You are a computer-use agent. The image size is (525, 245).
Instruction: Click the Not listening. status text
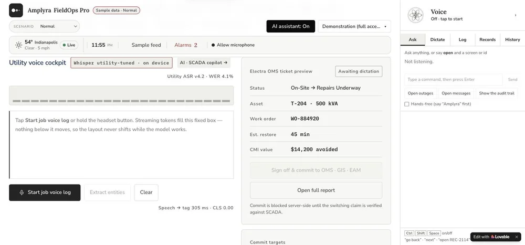click(x=418, y=61)
